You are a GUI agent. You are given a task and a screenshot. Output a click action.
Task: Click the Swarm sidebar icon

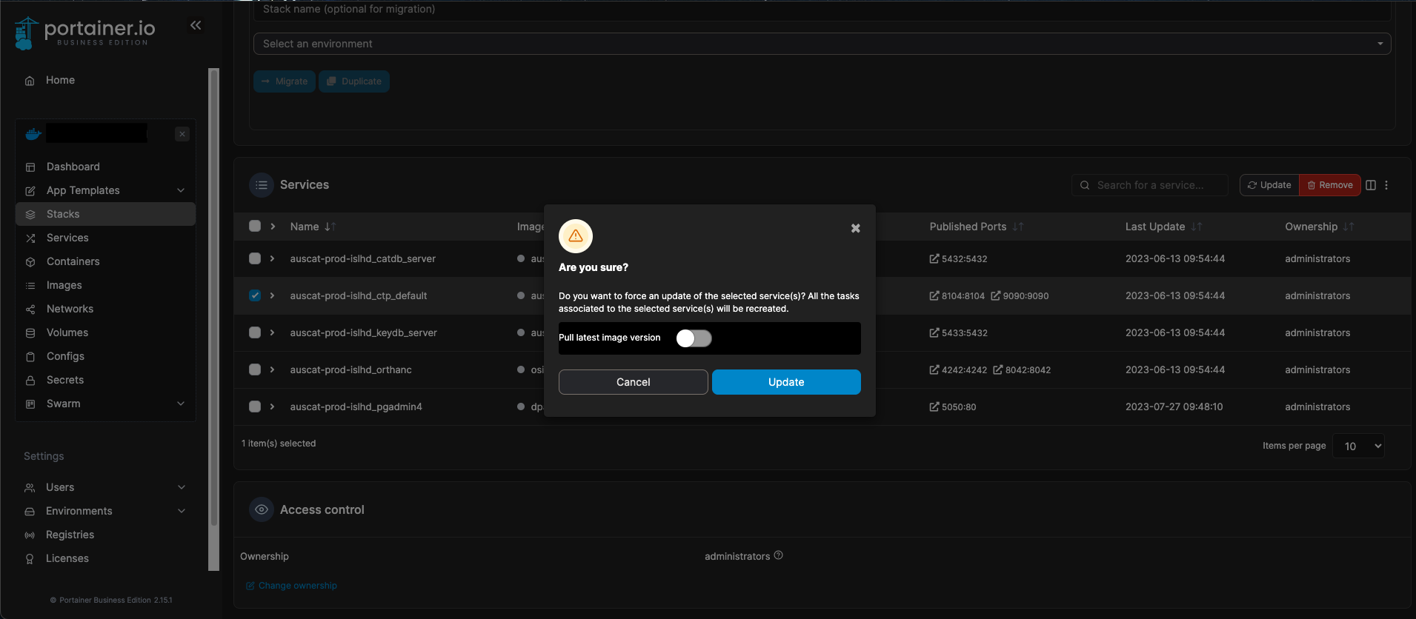[30, 404]
